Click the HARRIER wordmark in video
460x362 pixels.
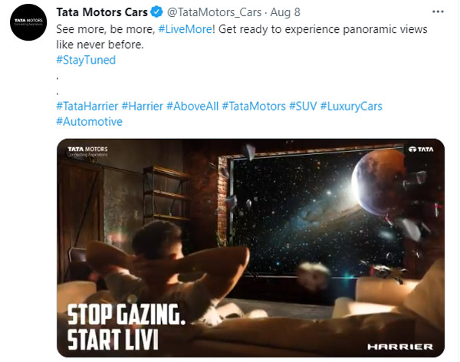(x=400, y=347)
